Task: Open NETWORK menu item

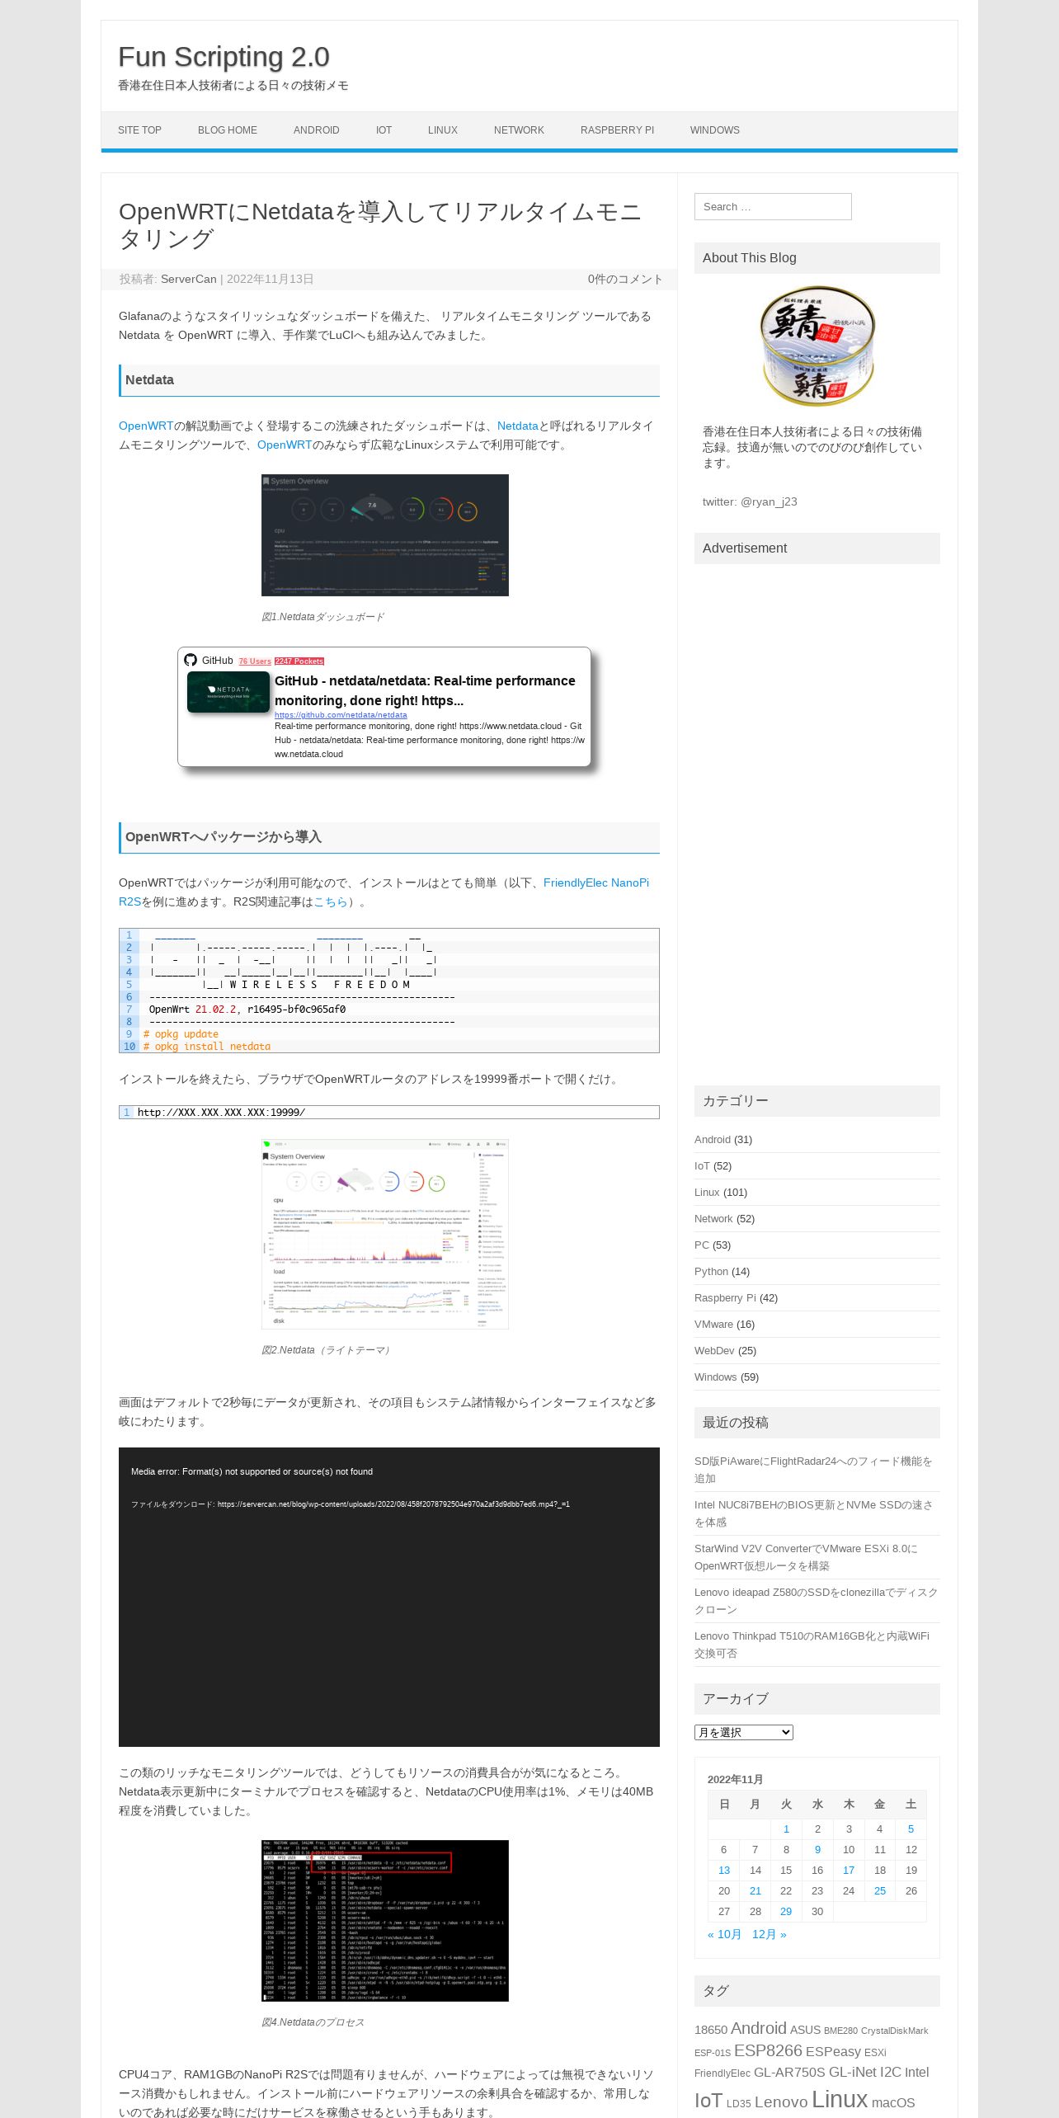Action: (x=519, y=130)
